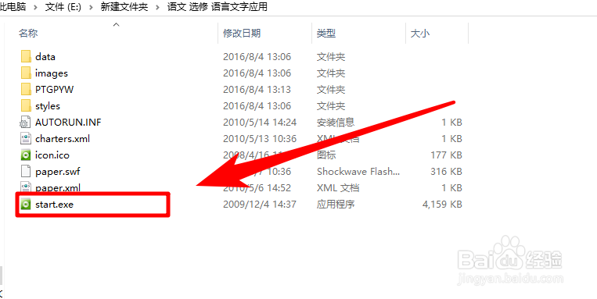Click the type 应用程序
This screenshot has width=597, height=299.
[336, 205]
